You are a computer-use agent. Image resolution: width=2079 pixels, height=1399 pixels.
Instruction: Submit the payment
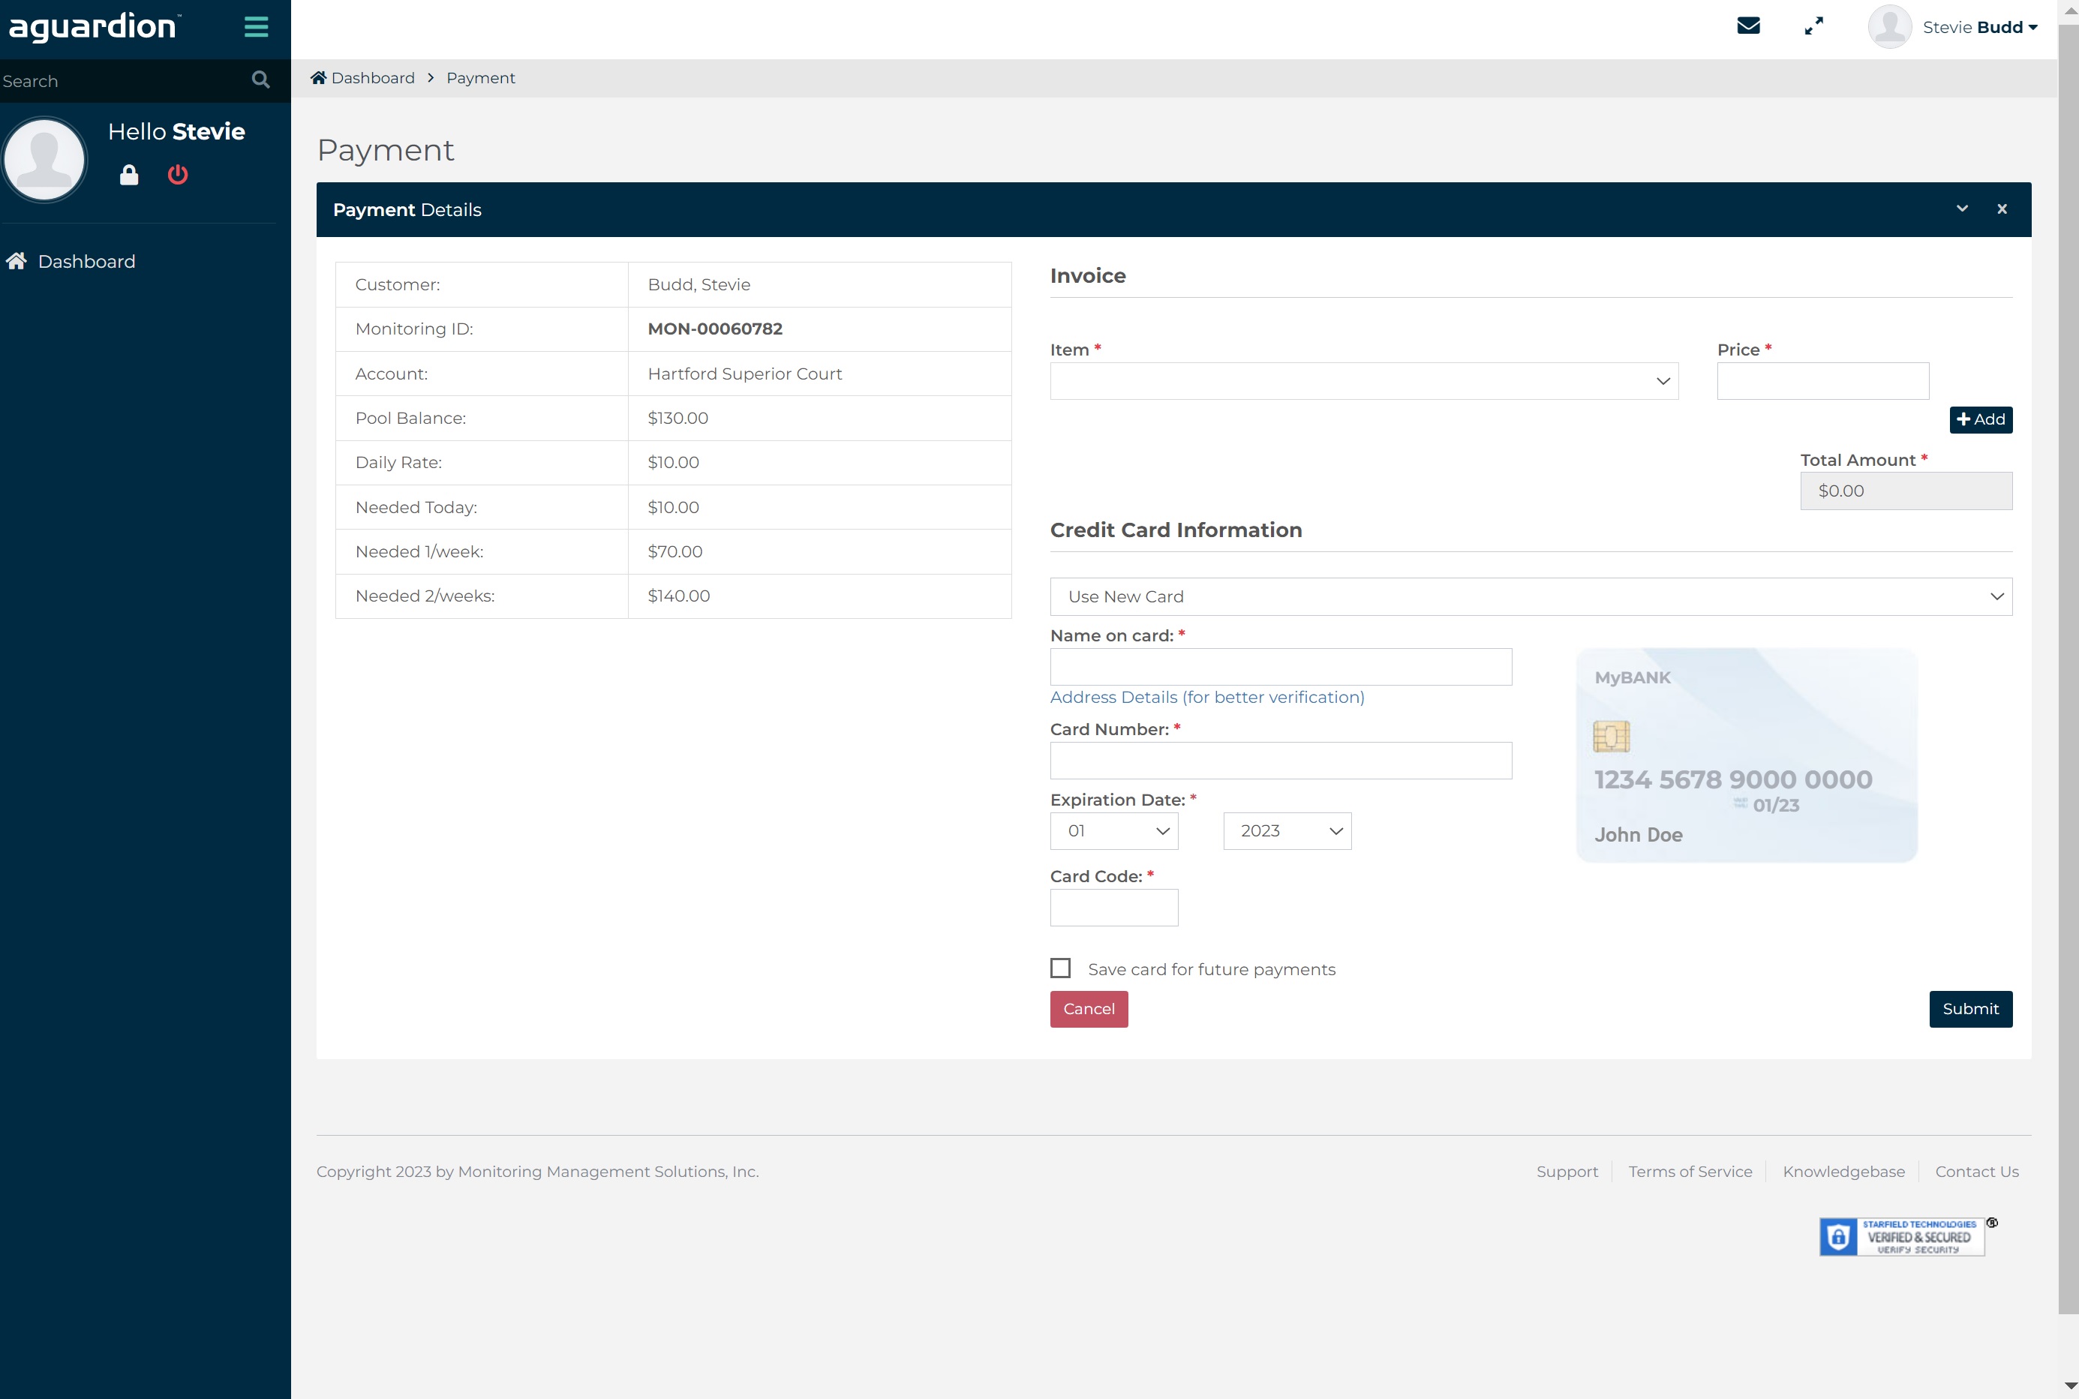pyautogui.click(x=1970, y=1008)
